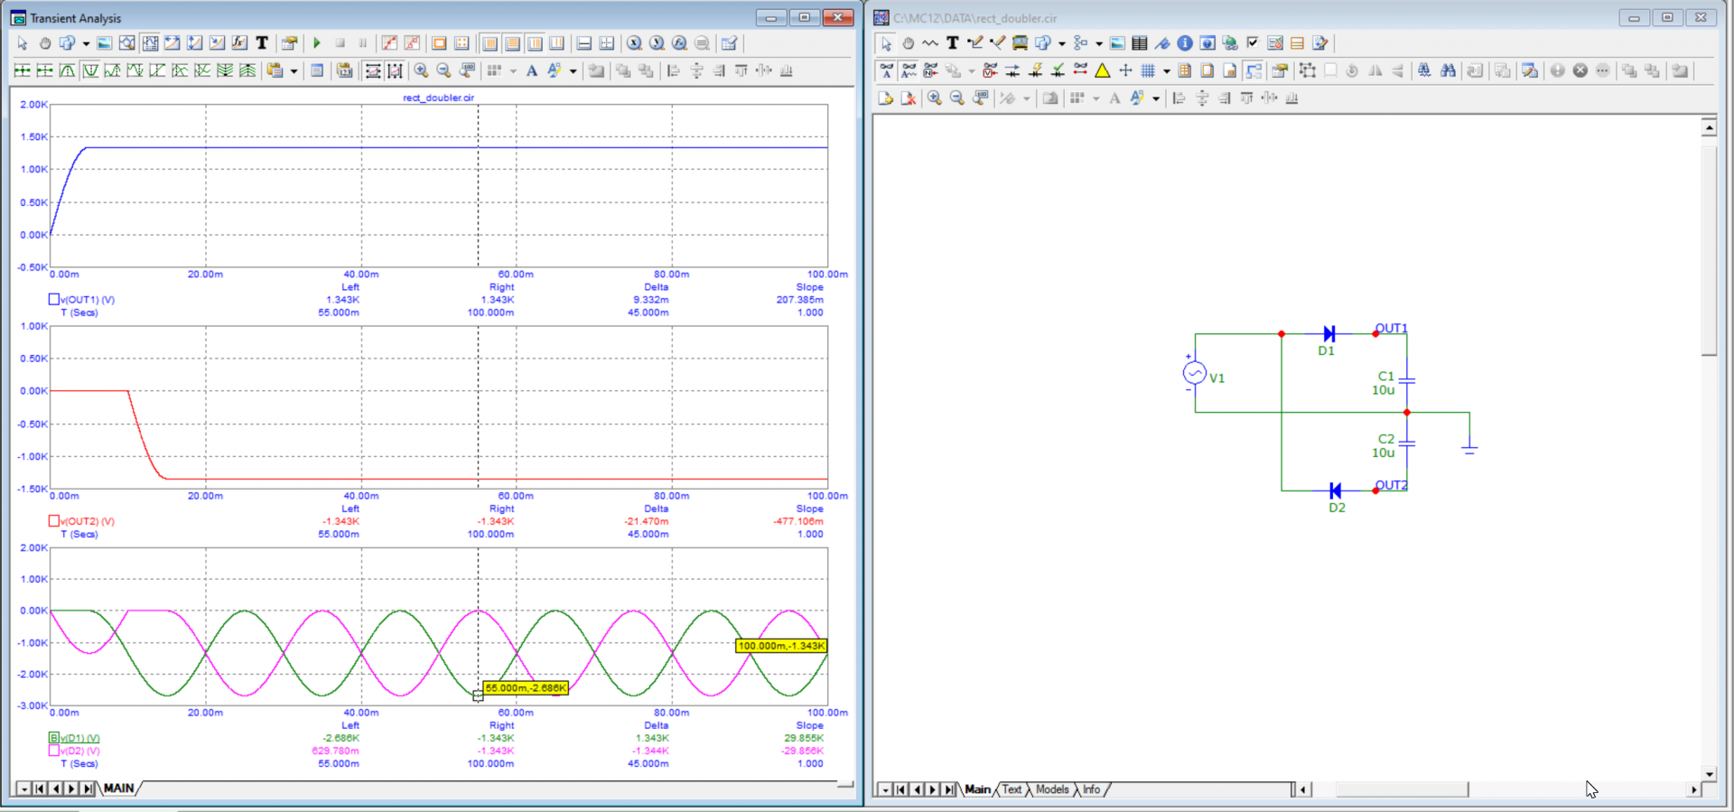1734x812 pixels.
Task: Open dropdown arrow beside 3D windows icon in analysis
Action: tap(86, 43)
